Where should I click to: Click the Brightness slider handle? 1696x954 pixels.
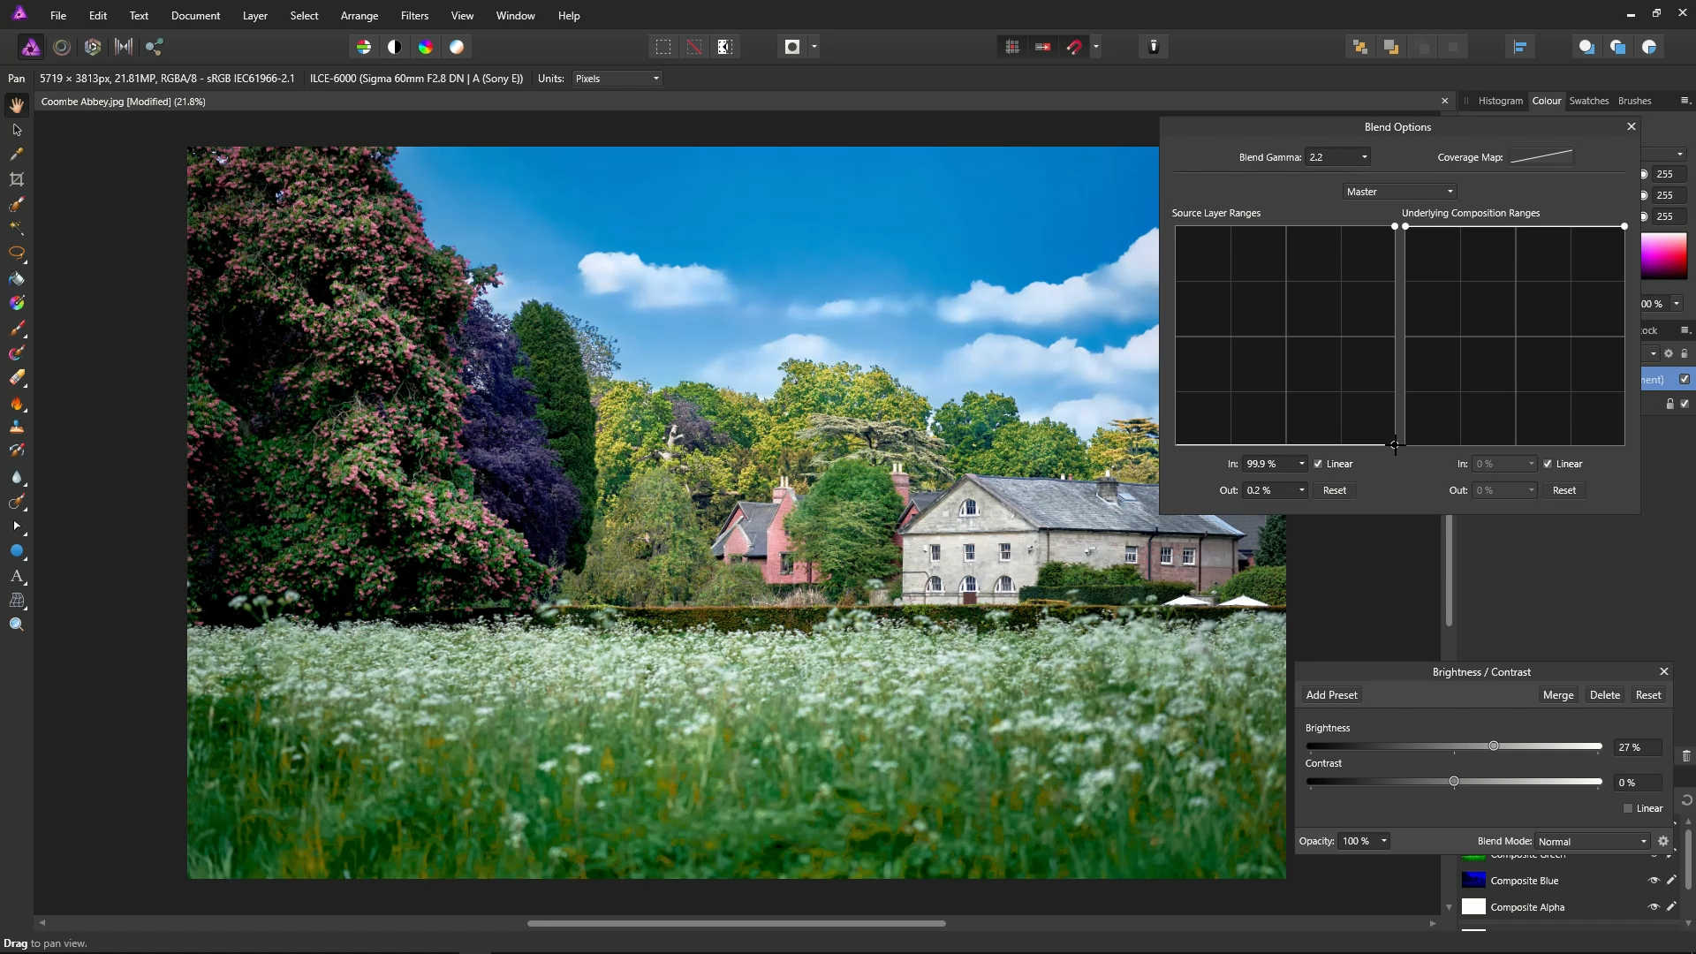tap(1494, 746)
